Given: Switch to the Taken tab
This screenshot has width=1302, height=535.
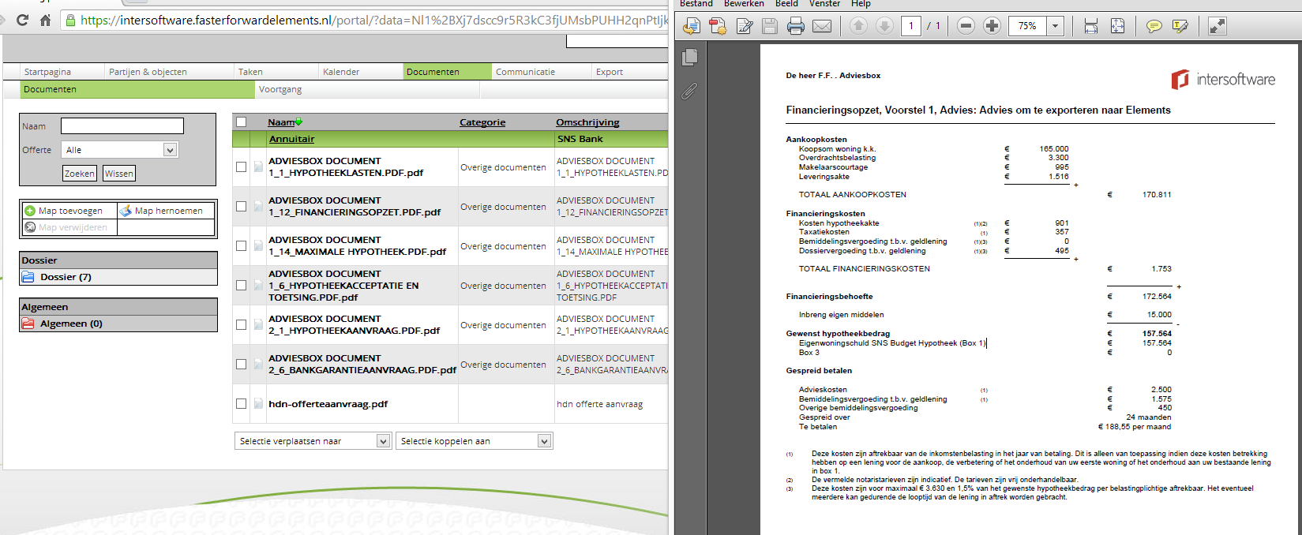Looking at the screenshot, I should 250,72.
